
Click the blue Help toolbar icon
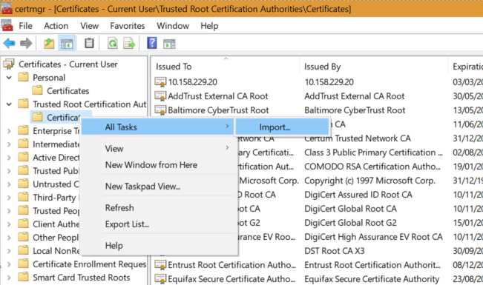tap(152, 43)
